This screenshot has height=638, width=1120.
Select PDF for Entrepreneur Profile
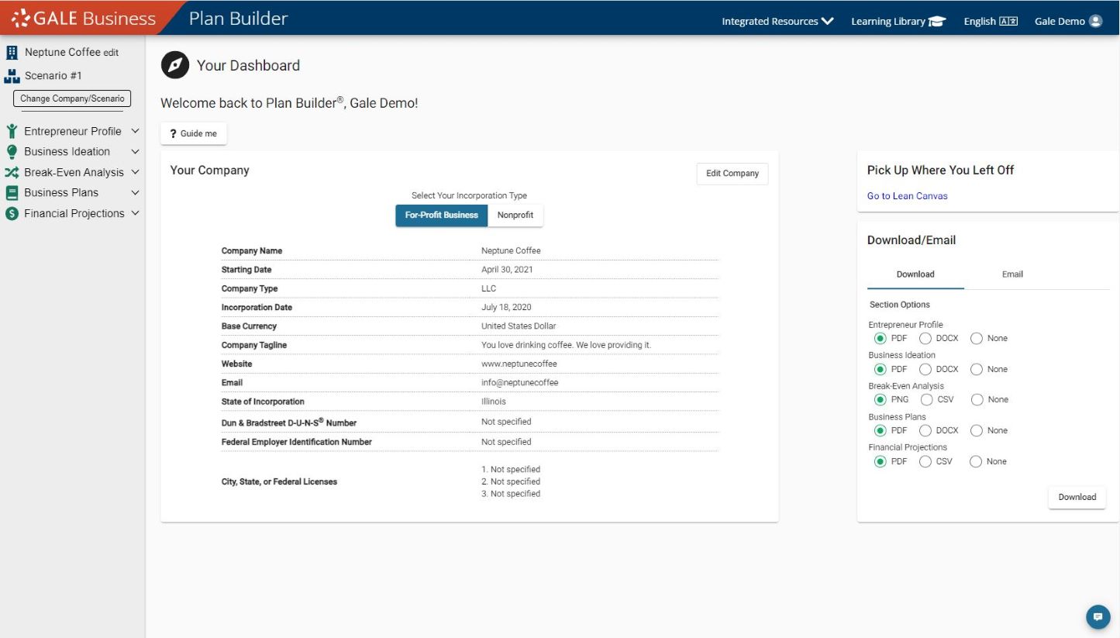coord(880,339)
